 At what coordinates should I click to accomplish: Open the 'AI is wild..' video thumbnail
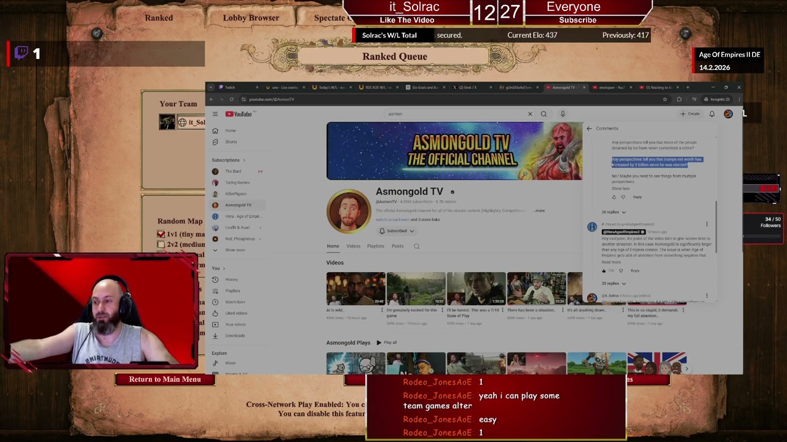click(x=355, y=289)
